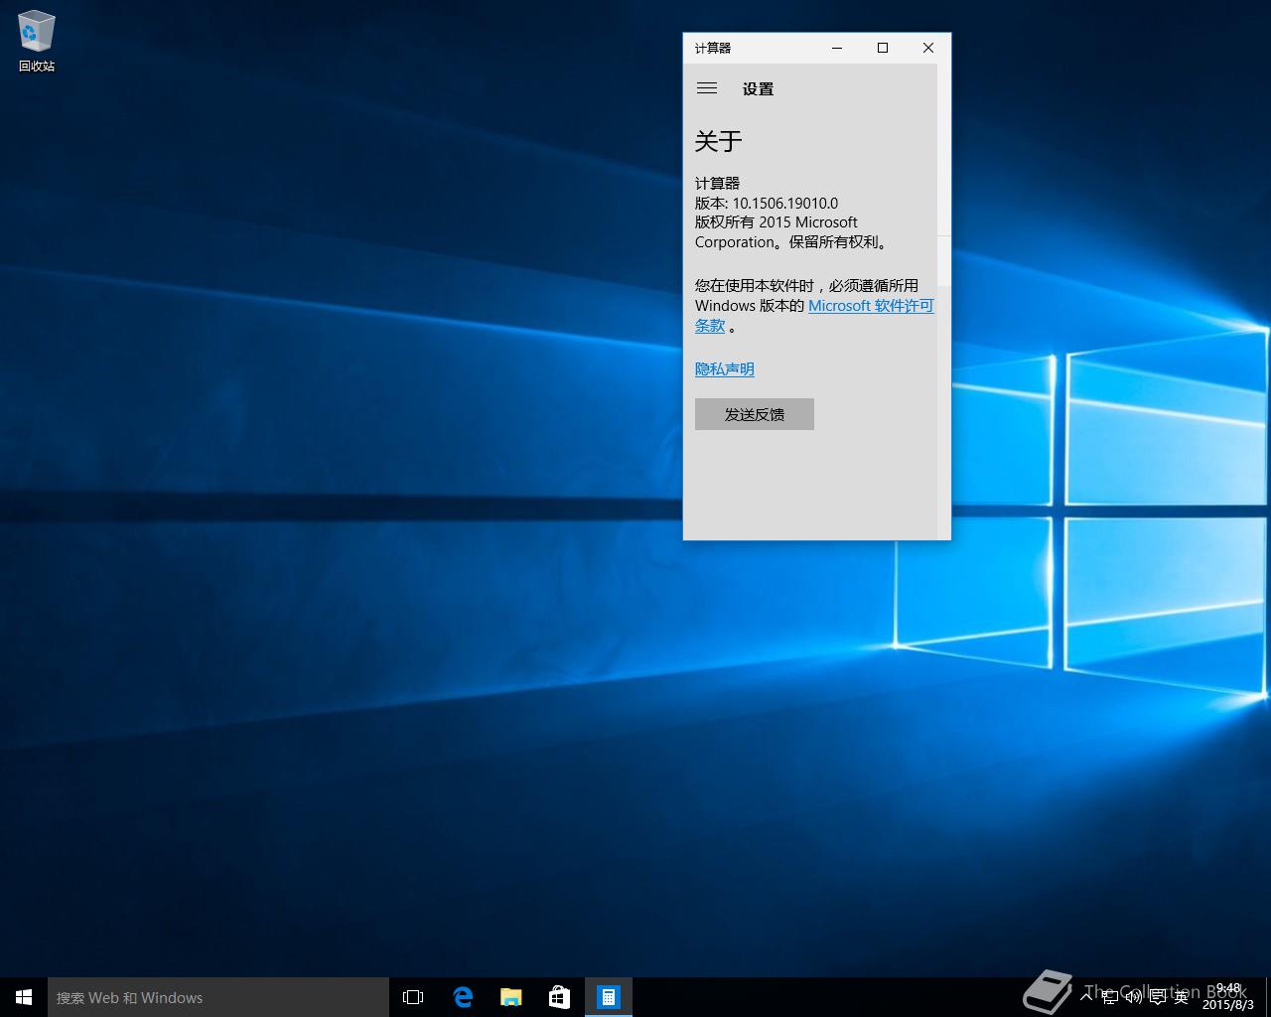Click the Show desktop sliver button
1271x1017 pixels.
coord(1268,997)
